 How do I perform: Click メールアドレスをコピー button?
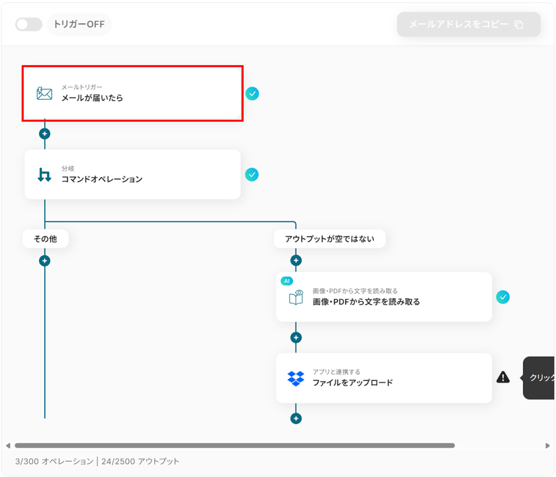(x=469, y=24)
